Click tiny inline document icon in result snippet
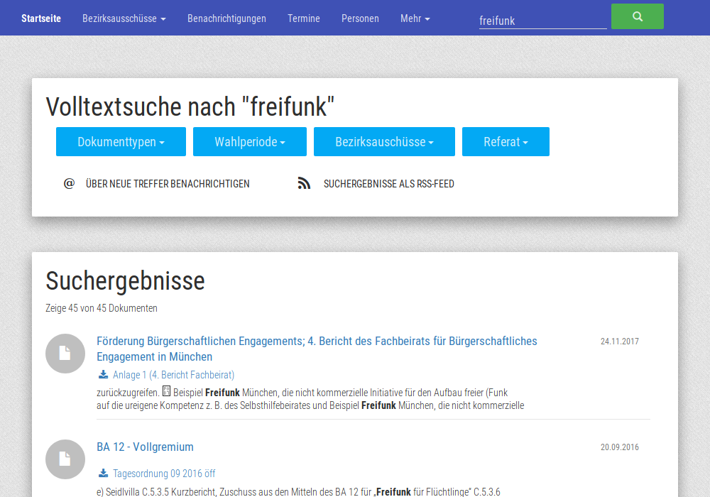Screen dimensions: 710x497 166,390
